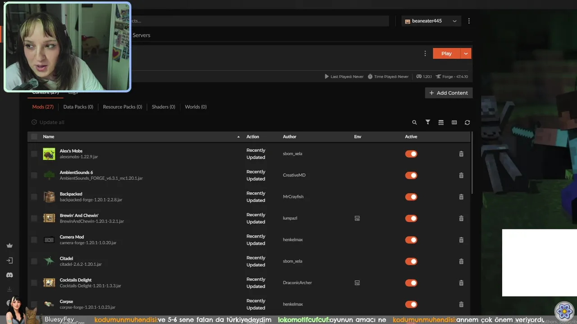Tick the checkbox for Backpacked
This screenshot has width=577, height=324.
pyautogui.click(x=34, y=197)
